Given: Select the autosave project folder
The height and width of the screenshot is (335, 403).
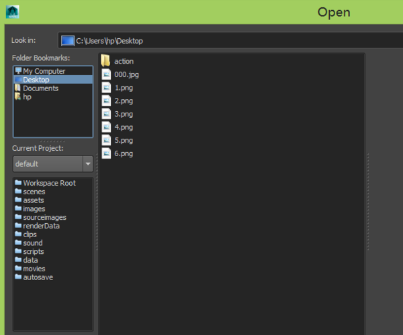Looking at the screenshot, I should (38, 277).
